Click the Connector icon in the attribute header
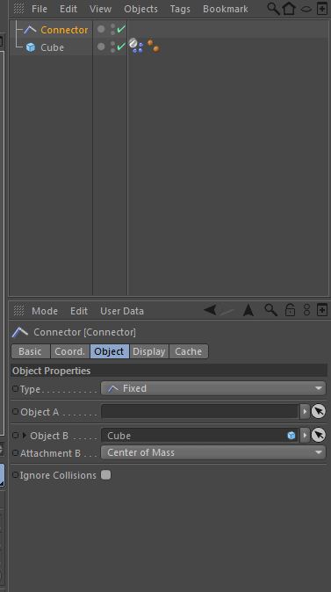Viewport: 331px width, 592px height. tap(20, 332)
